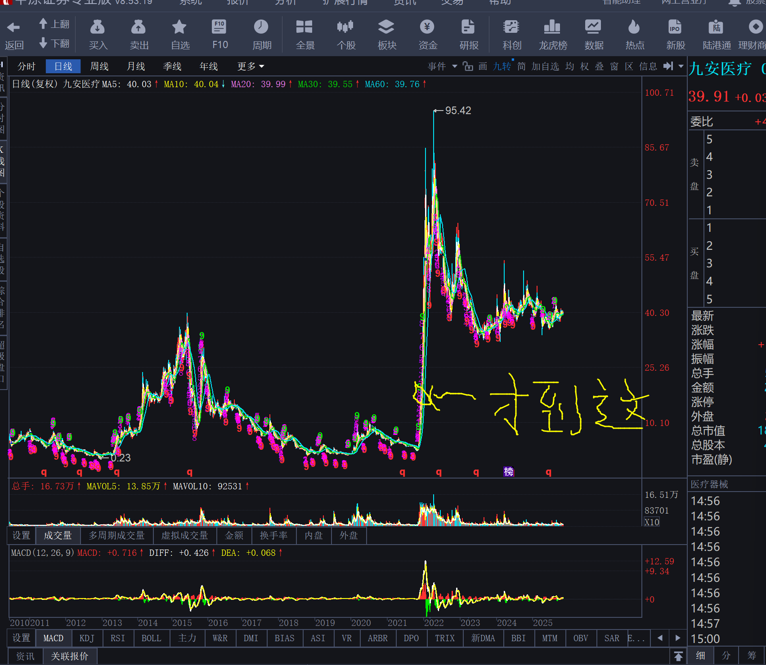Screen dimensions: 766x665
Task: Open 新股 IPO icon
Action: [675, 28]
